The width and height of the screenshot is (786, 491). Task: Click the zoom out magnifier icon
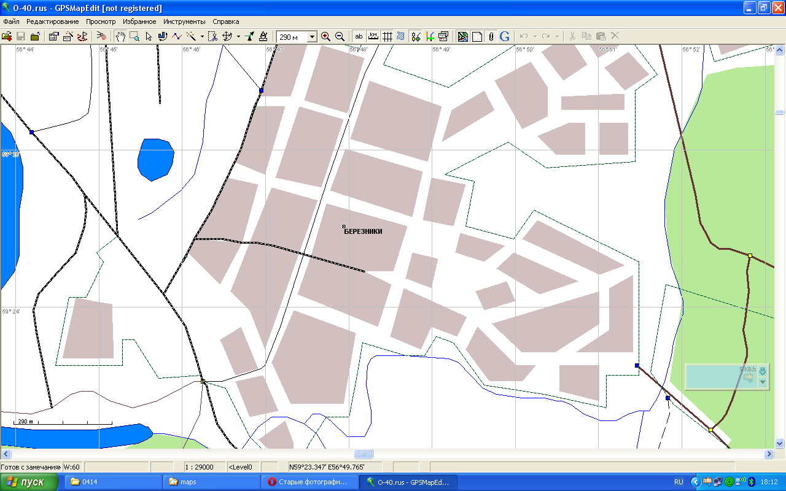tap(339, 37)
